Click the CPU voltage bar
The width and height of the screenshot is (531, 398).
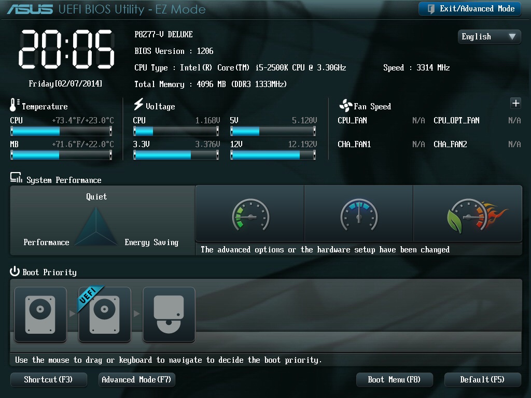coord(176,131)
